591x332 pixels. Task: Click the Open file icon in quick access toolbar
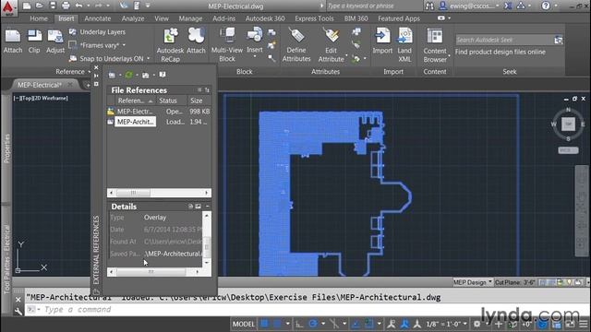point(40,6)
